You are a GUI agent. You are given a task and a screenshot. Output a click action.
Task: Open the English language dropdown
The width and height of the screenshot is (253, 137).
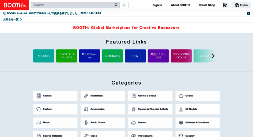[241, 5]
